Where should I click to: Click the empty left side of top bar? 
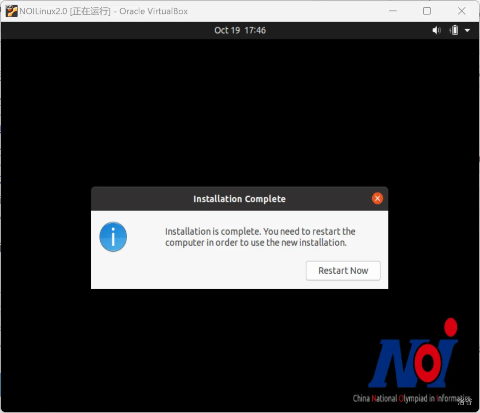click(95, 30)
